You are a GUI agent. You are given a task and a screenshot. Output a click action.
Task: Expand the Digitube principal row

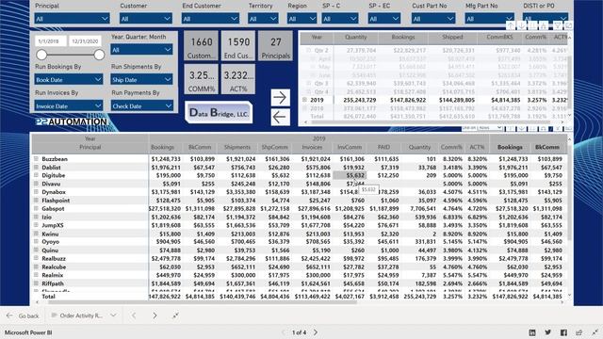tap(36, 175)
